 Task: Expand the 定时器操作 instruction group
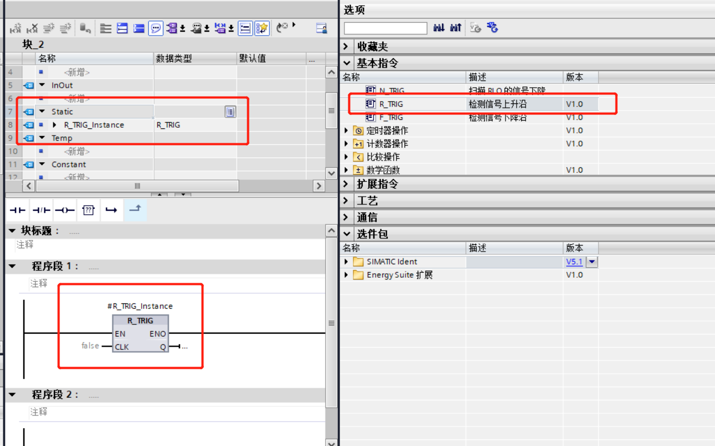coord(347,130)
